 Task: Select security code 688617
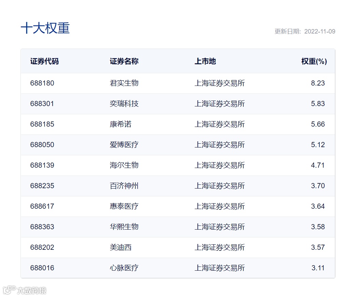(x=42, y=206)
